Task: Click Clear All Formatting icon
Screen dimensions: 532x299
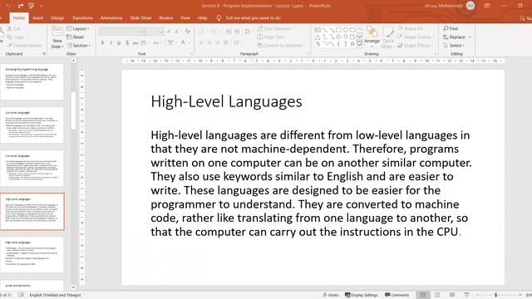Action: (x=187, y=32)
